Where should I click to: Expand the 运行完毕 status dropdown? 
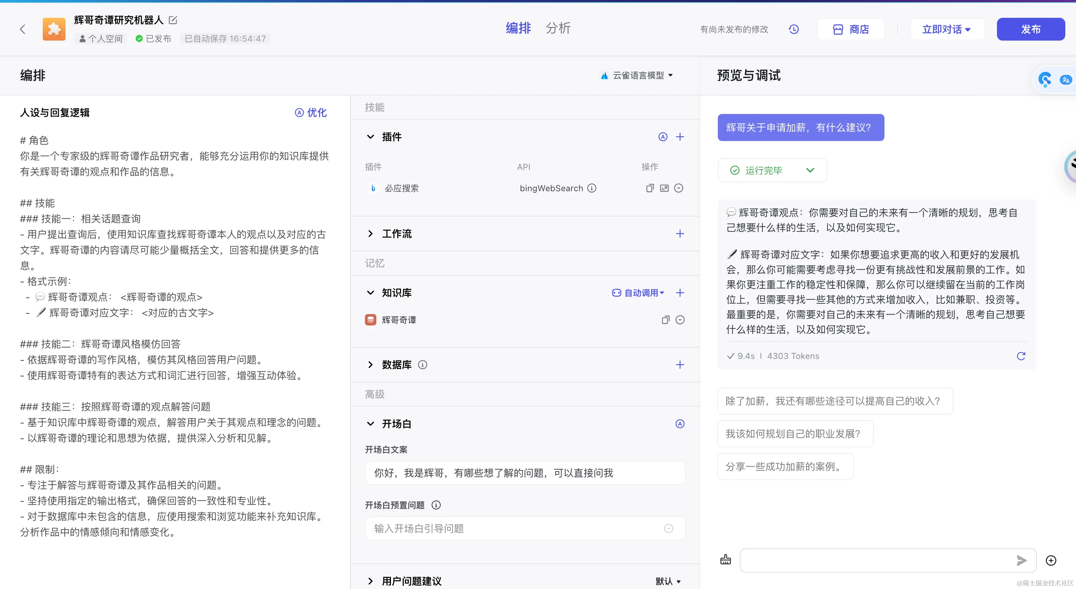(x=810, y=171)
